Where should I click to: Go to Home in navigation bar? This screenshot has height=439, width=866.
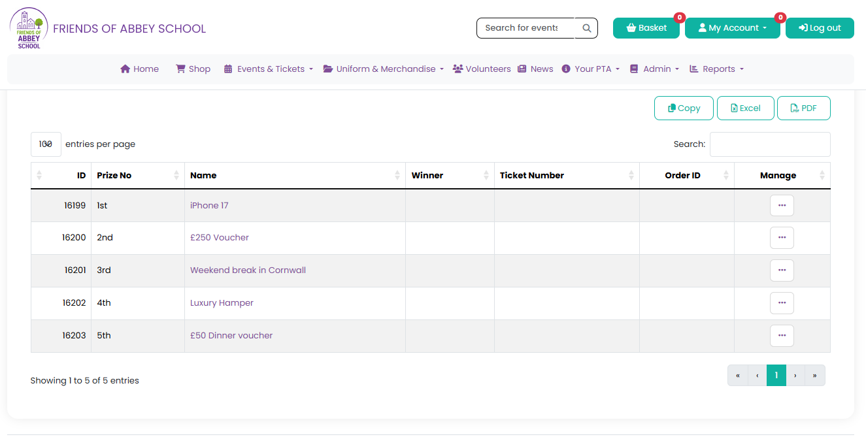tap(140, 69)
